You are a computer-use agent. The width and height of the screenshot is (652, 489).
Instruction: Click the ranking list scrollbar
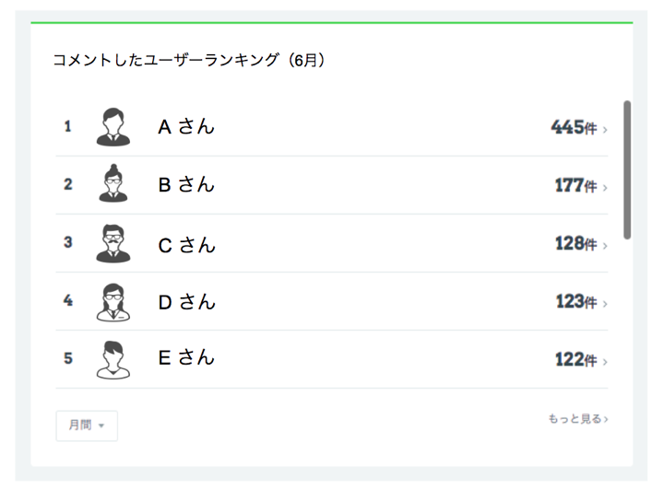click(x=627, y=169)
